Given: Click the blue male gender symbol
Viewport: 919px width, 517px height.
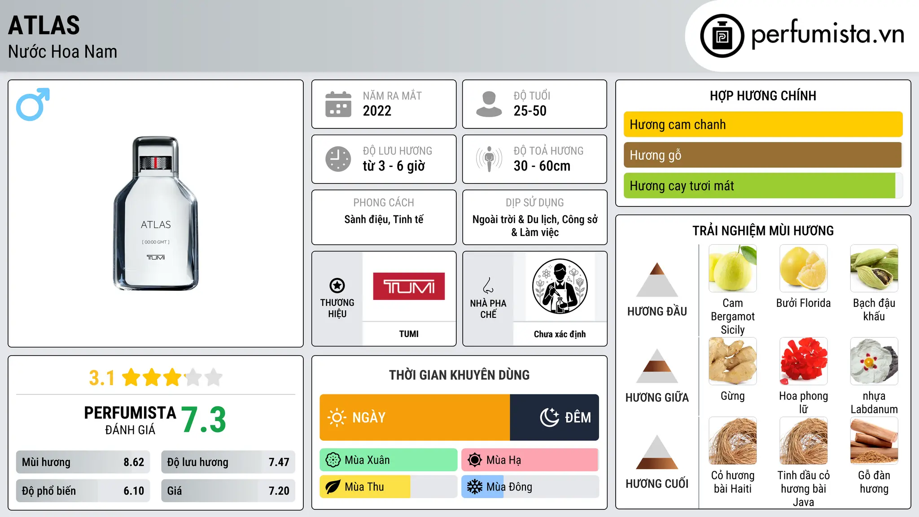Looking at the screenshot, I should 33,104.
